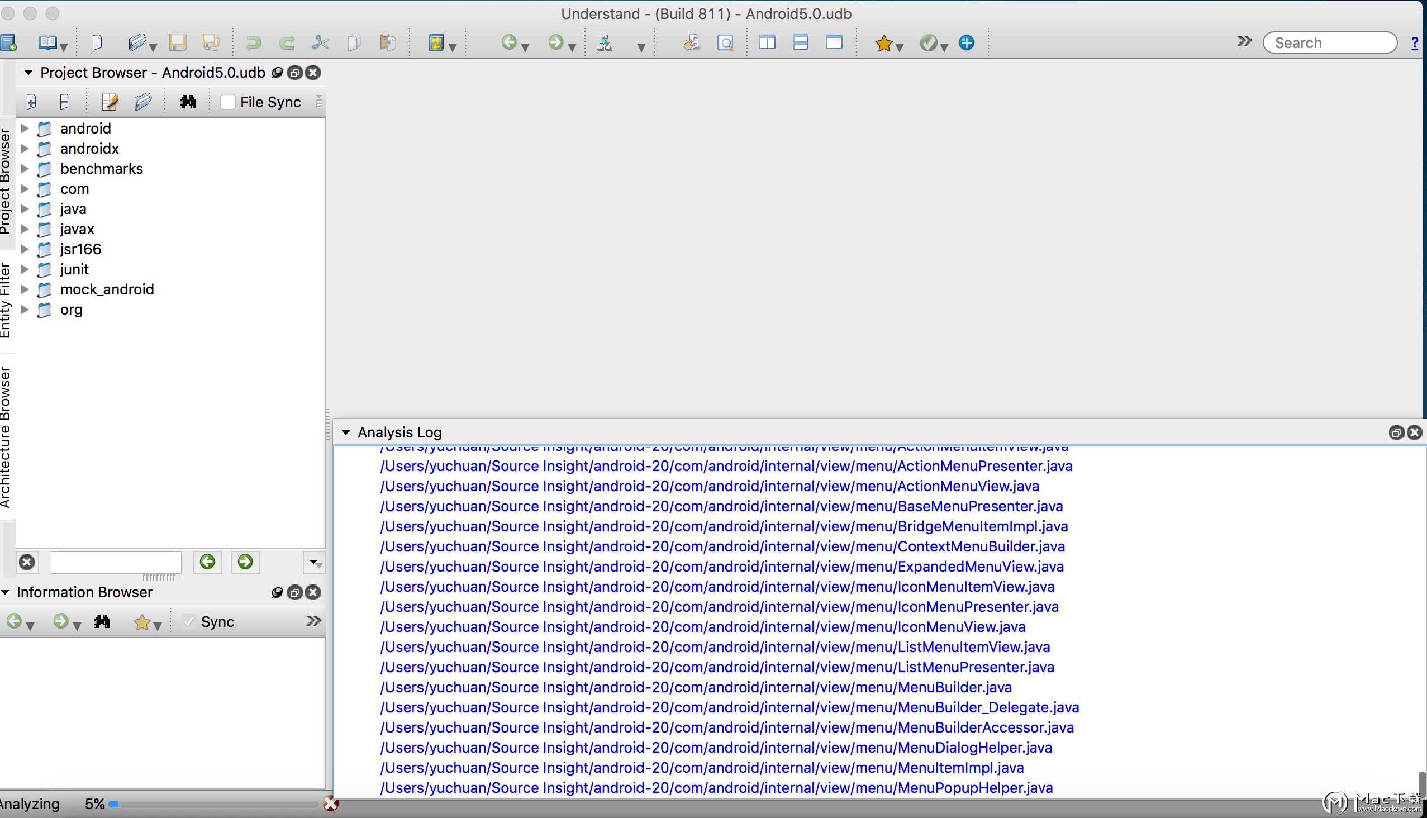Open the main toolbar Favorites star dropdown
This screenshot has width=1427, height=818.
point(900,47)
